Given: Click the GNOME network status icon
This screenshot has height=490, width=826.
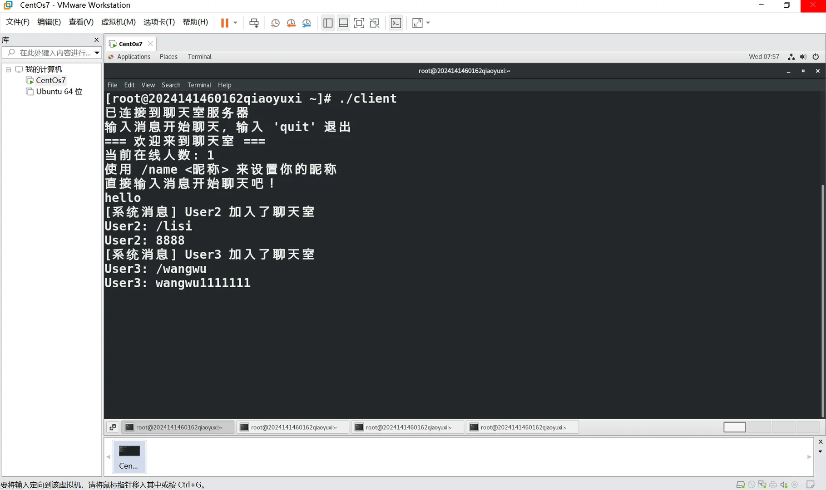Looking at the screenshot, I should pyautogui.click(x=791, y=57).
